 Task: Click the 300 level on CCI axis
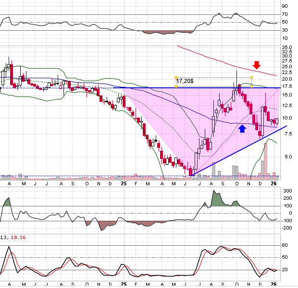tap(287, 191)
